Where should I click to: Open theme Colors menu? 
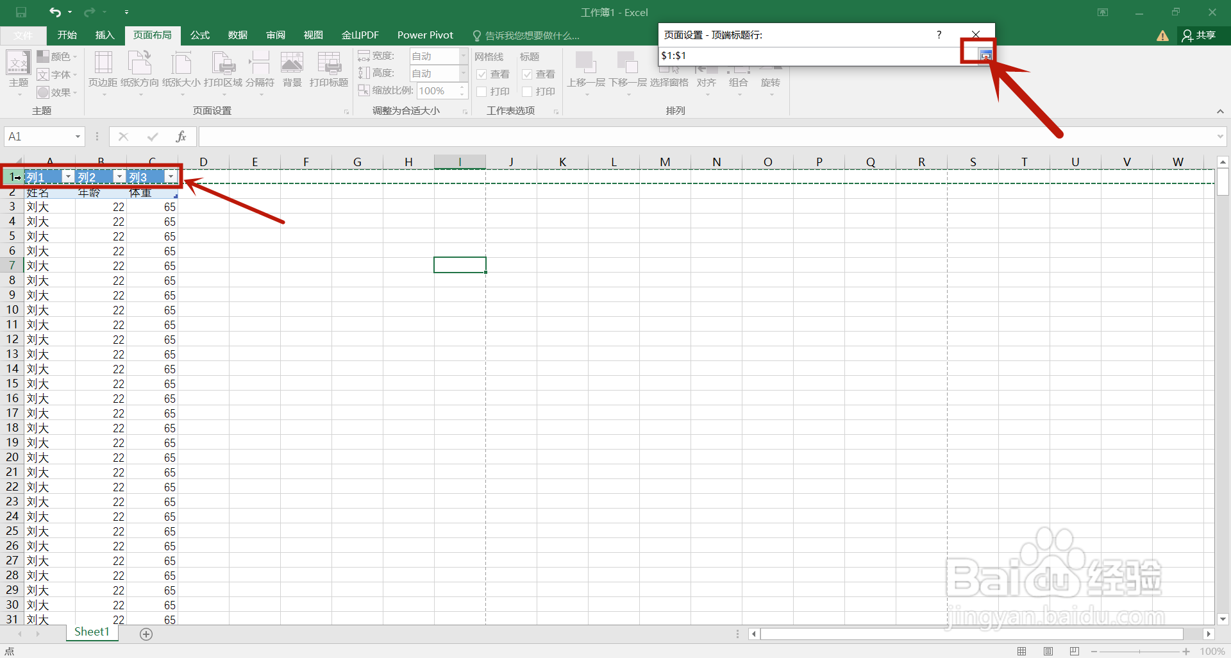[x=56, y=56]
